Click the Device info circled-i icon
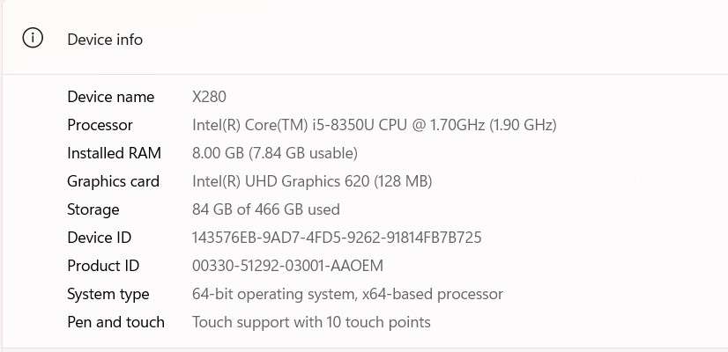This screenshot has width=728, height=352. [33, 39]
